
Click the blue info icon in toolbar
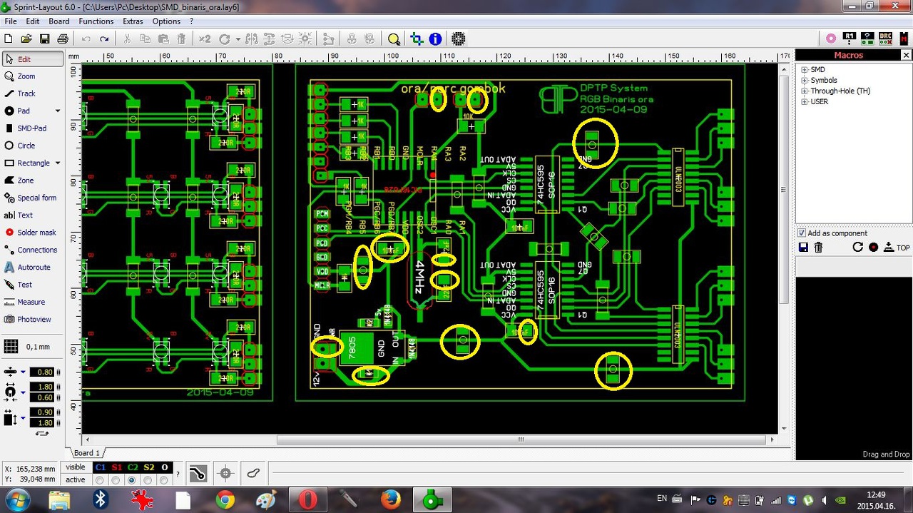click(x=435, y=39)
